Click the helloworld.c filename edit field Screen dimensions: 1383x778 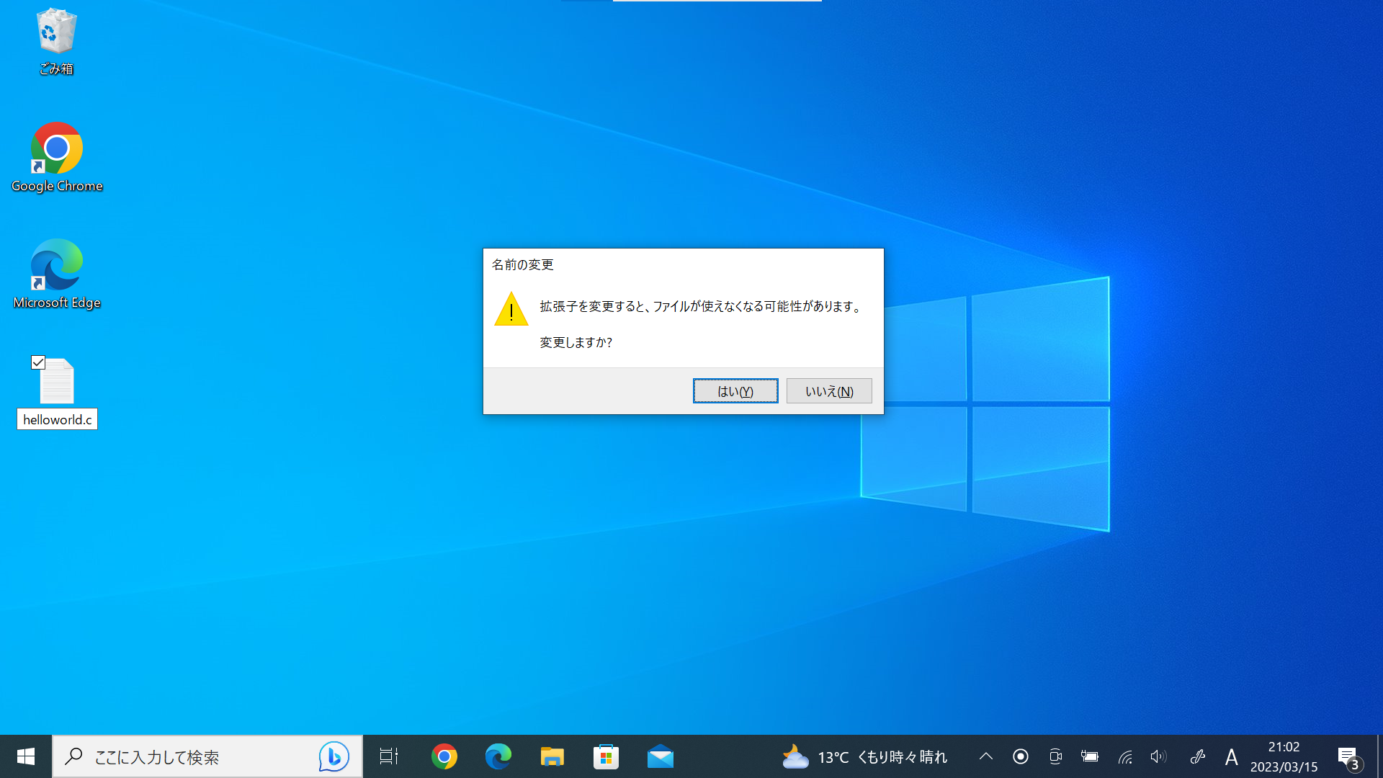(57, 419)
